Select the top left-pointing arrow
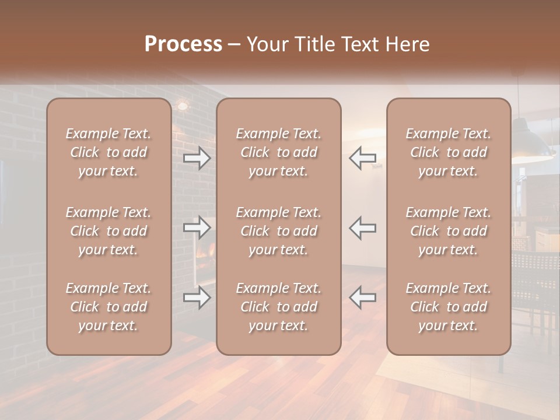This screenshot has height=420, width=560. pyautogui.click(x=362, y=158)
